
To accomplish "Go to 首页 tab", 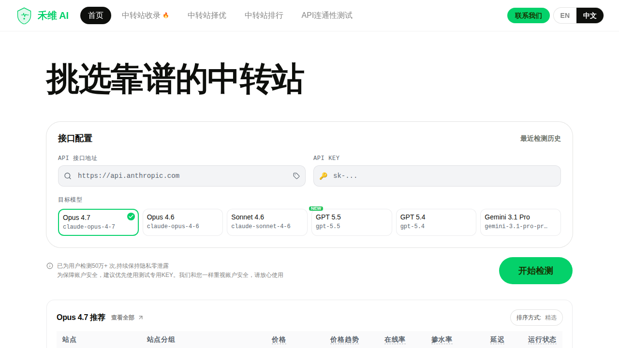I will tap(96, 15).
